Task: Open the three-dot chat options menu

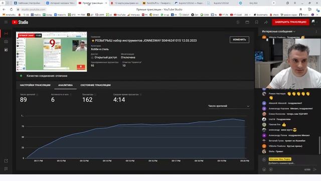Action: coord(316,31)
